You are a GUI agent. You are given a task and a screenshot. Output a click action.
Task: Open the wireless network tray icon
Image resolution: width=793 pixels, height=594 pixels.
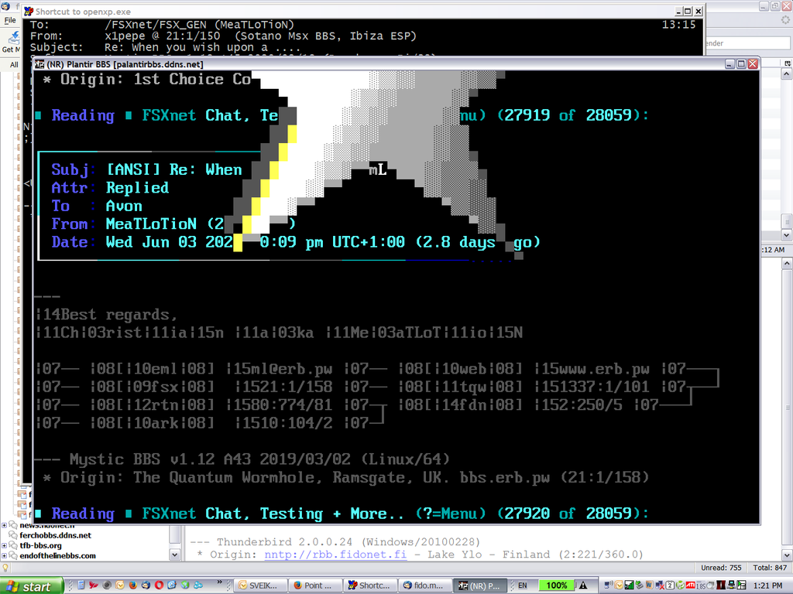(x=609, y=585)
